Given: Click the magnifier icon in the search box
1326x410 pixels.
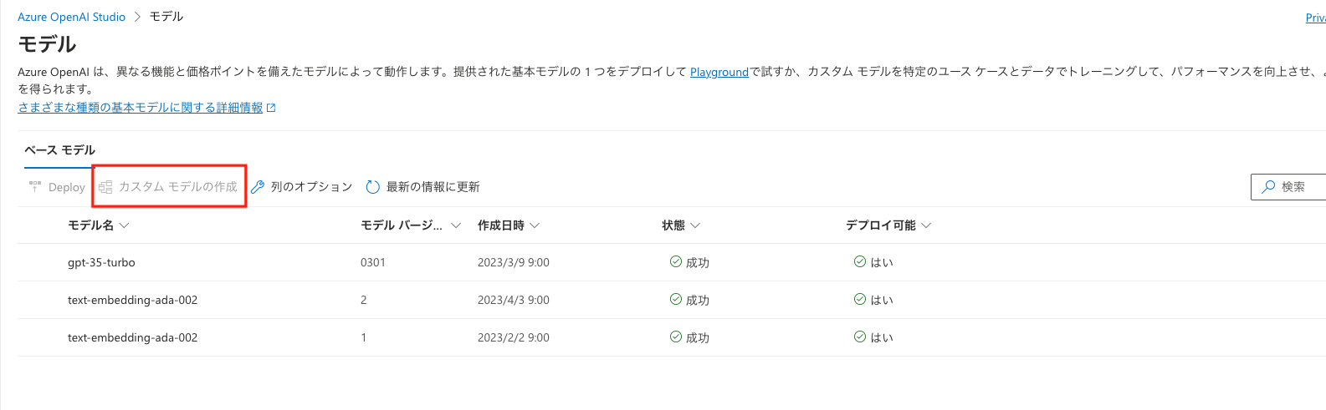Looking at the screenshot, I should tap(1269, 187).
